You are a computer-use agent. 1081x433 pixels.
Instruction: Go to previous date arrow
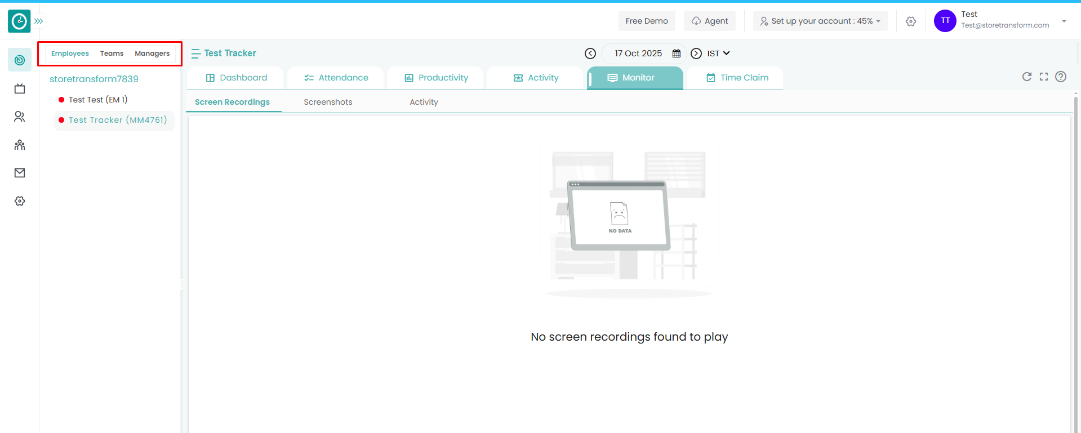tap(590, 53)
